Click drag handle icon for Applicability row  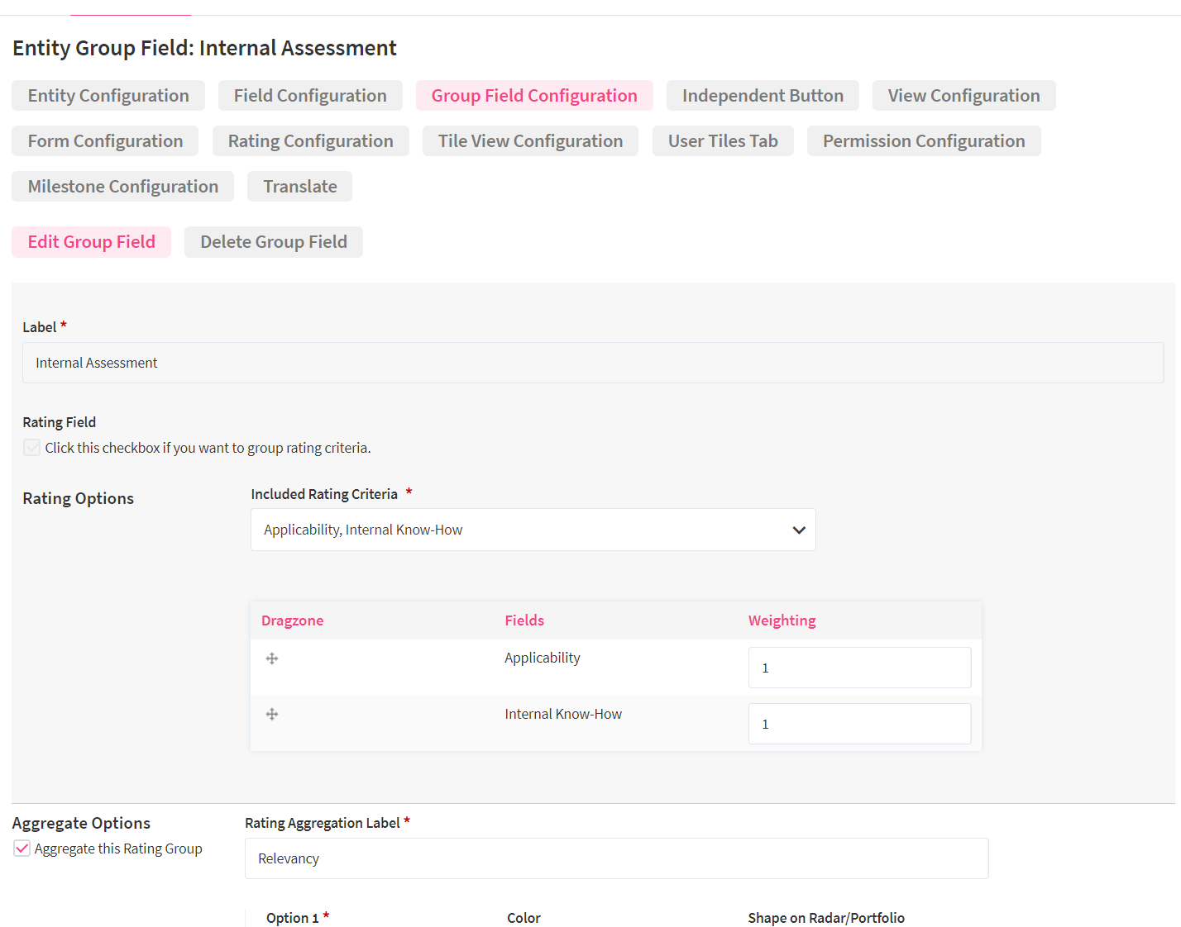tap(272, 658)
